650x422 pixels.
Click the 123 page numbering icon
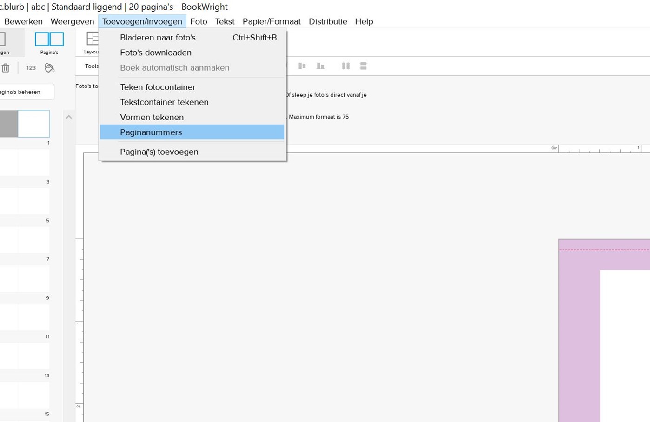(x=31, y=68)
